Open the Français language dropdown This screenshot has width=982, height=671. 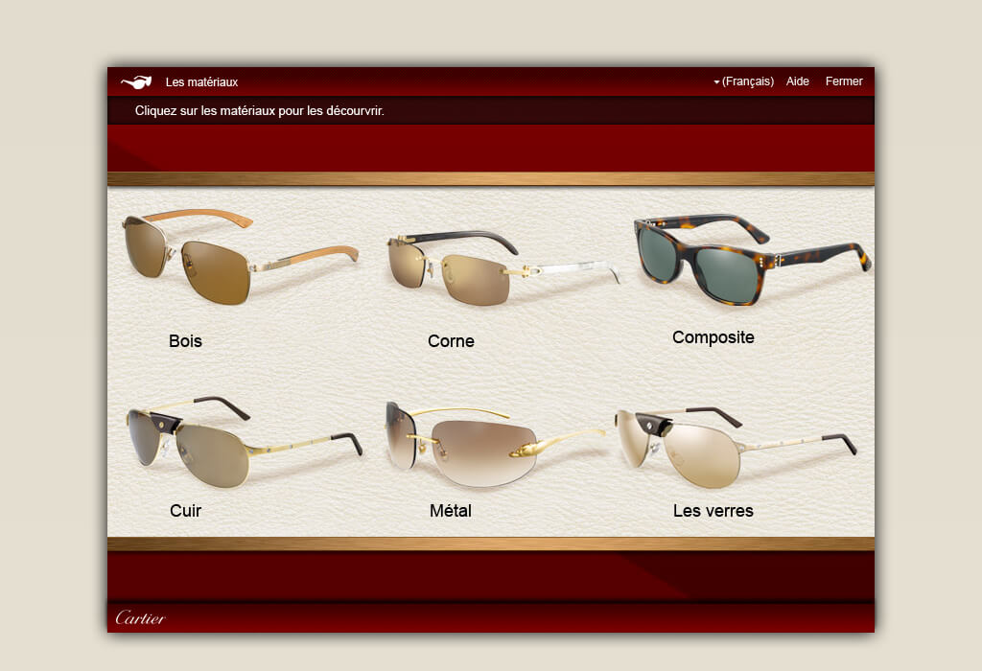tap(743, 81)
